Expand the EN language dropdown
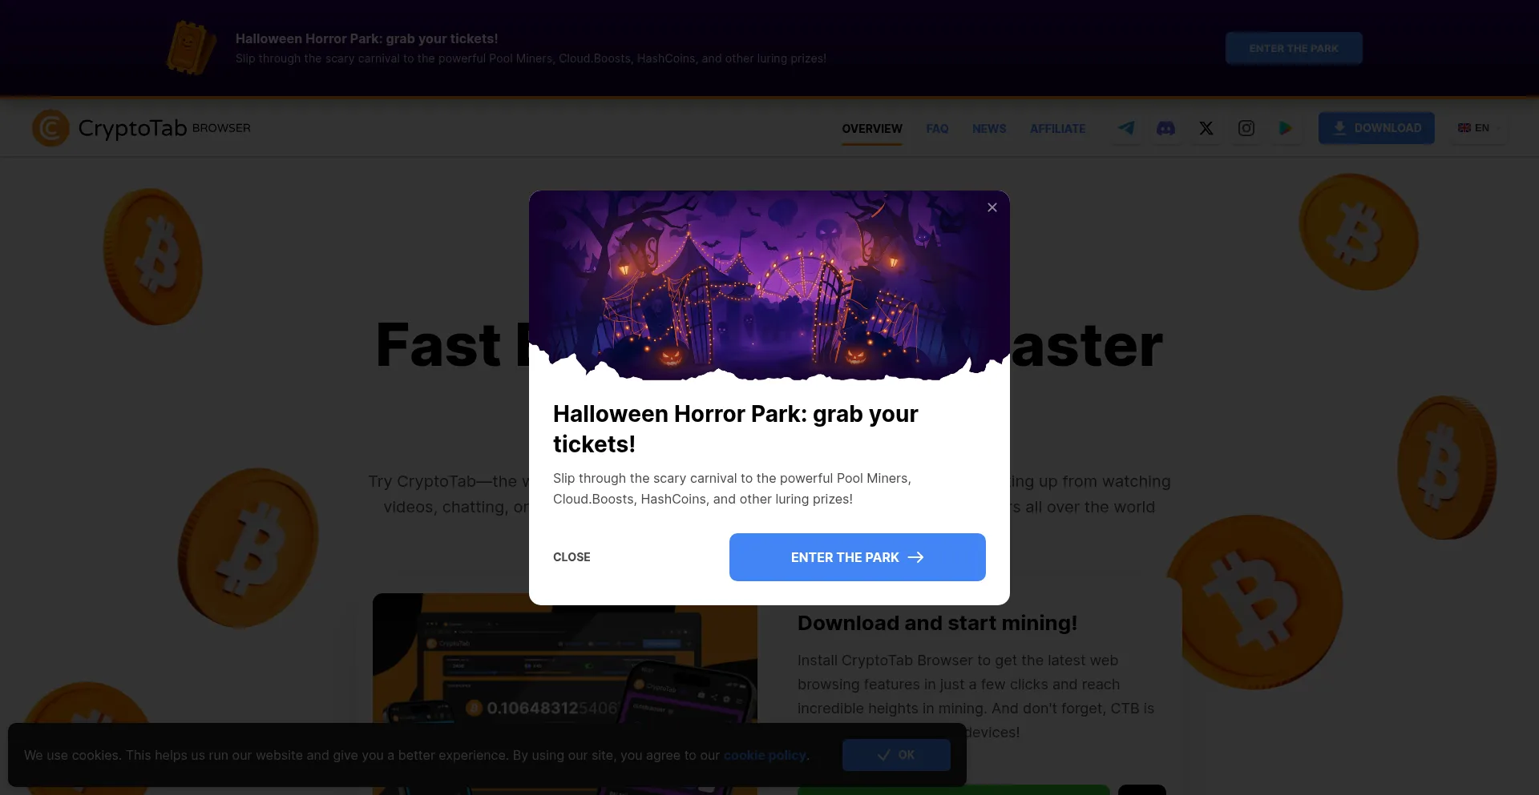This screenshot has height=795, width=1539. point(1477,128)
